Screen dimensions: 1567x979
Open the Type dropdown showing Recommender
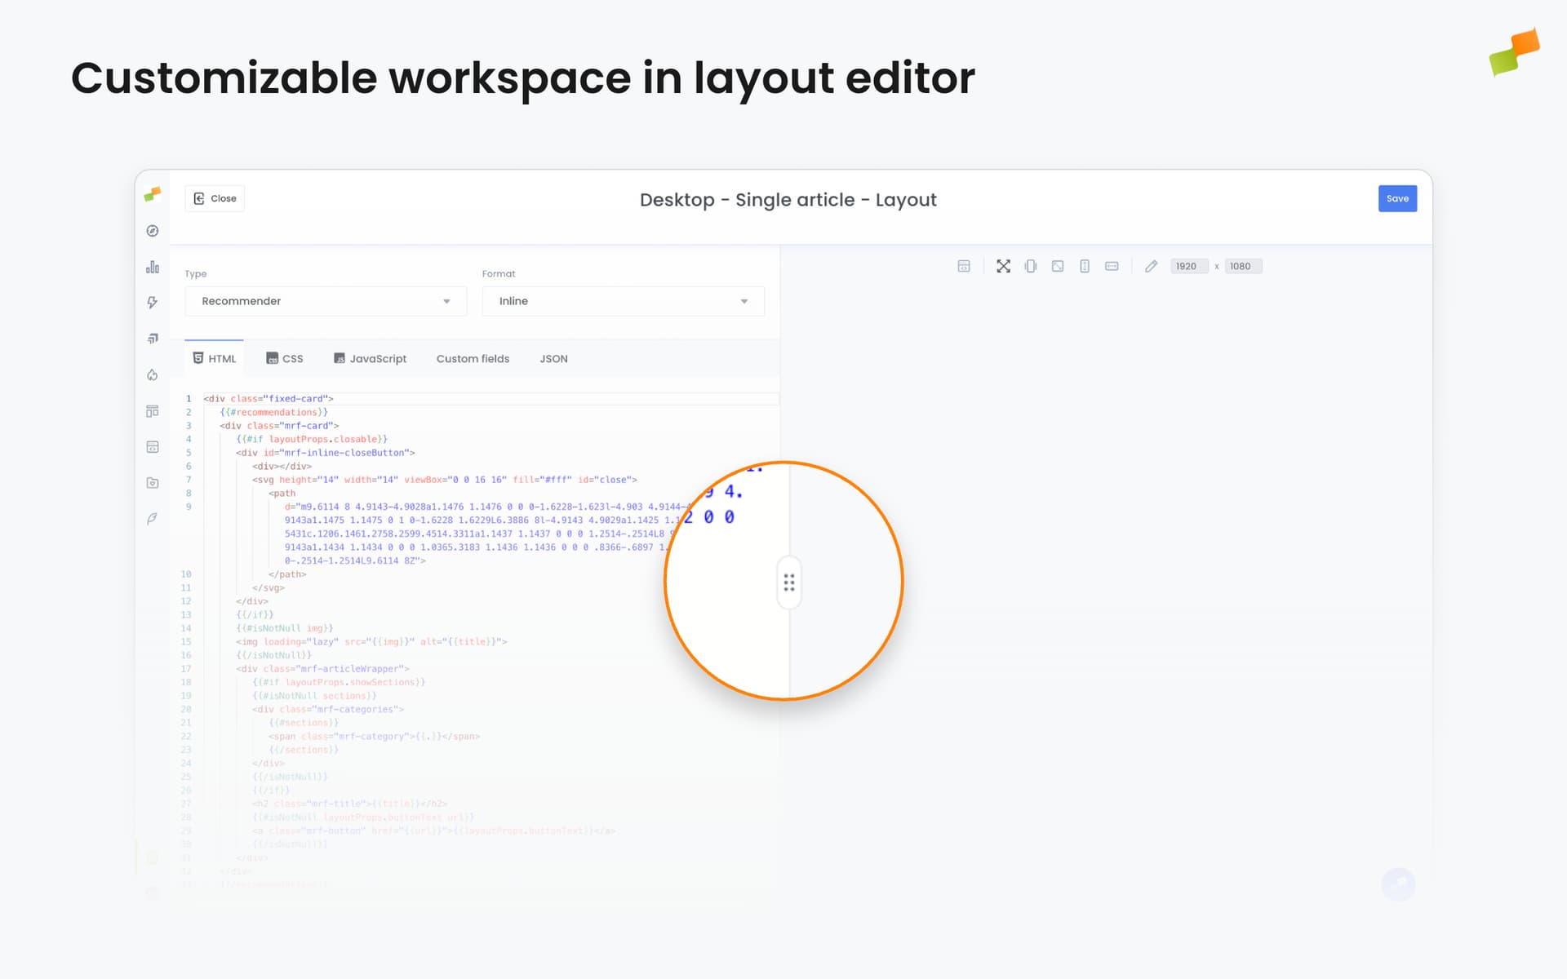[325, 301]
